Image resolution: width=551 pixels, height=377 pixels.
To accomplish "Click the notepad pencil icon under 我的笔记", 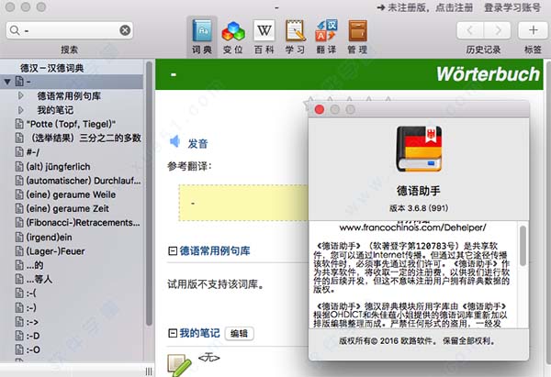I will [x=180, y=364].
